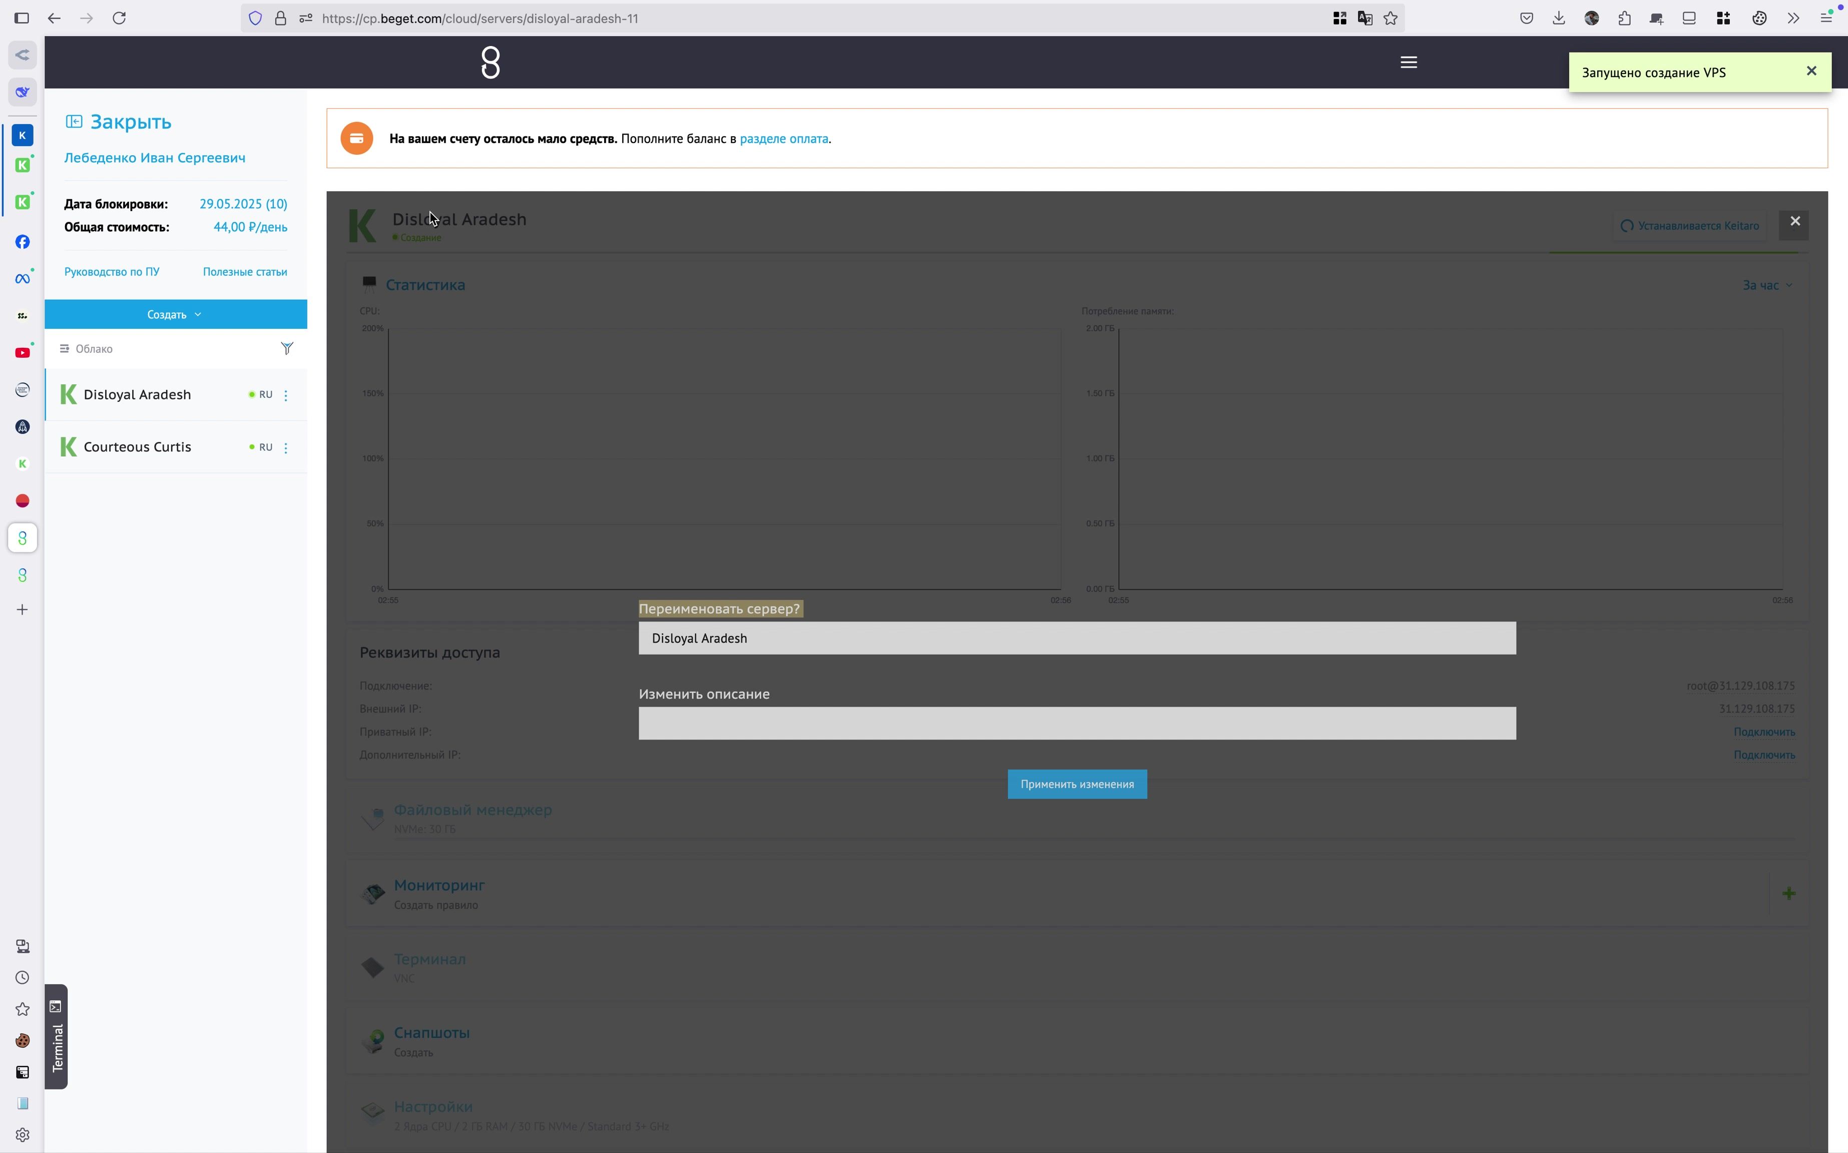1848x1153 pixels.
Task: Reload the page with refresh icon
Action: (119, 19)
